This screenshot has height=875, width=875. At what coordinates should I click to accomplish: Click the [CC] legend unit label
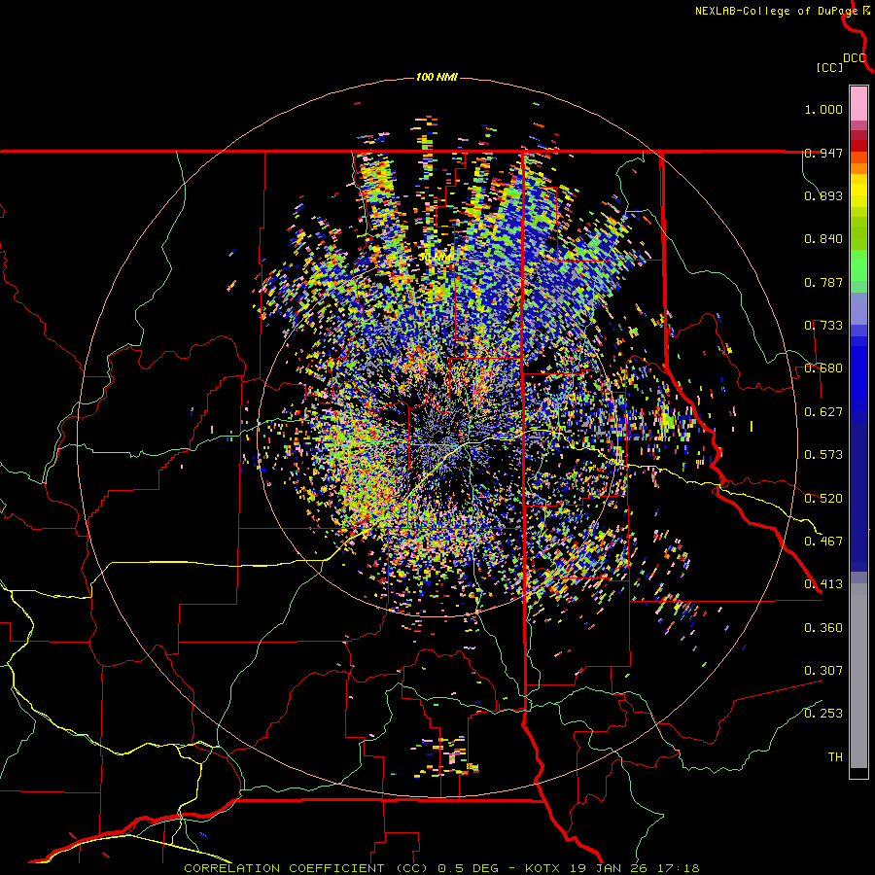pyautogui.click(x=830, y=67)
